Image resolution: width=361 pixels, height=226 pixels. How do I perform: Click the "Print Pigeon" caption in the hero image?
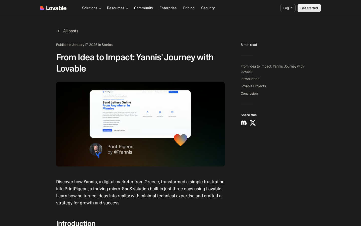click(x=120, y=147)
